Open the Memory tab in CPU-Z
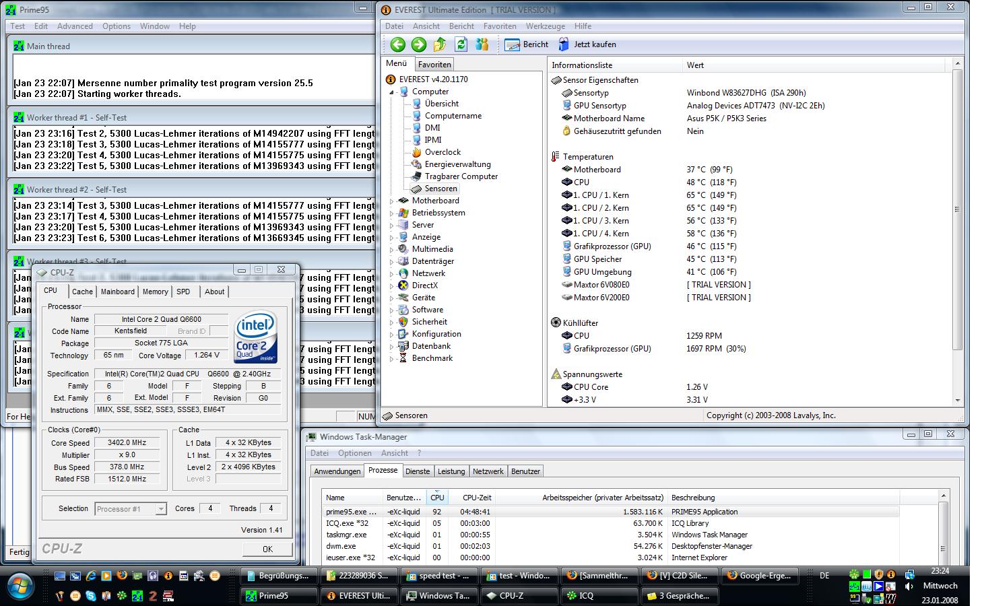Screen dimensions: 984x606 pos(155,292)
